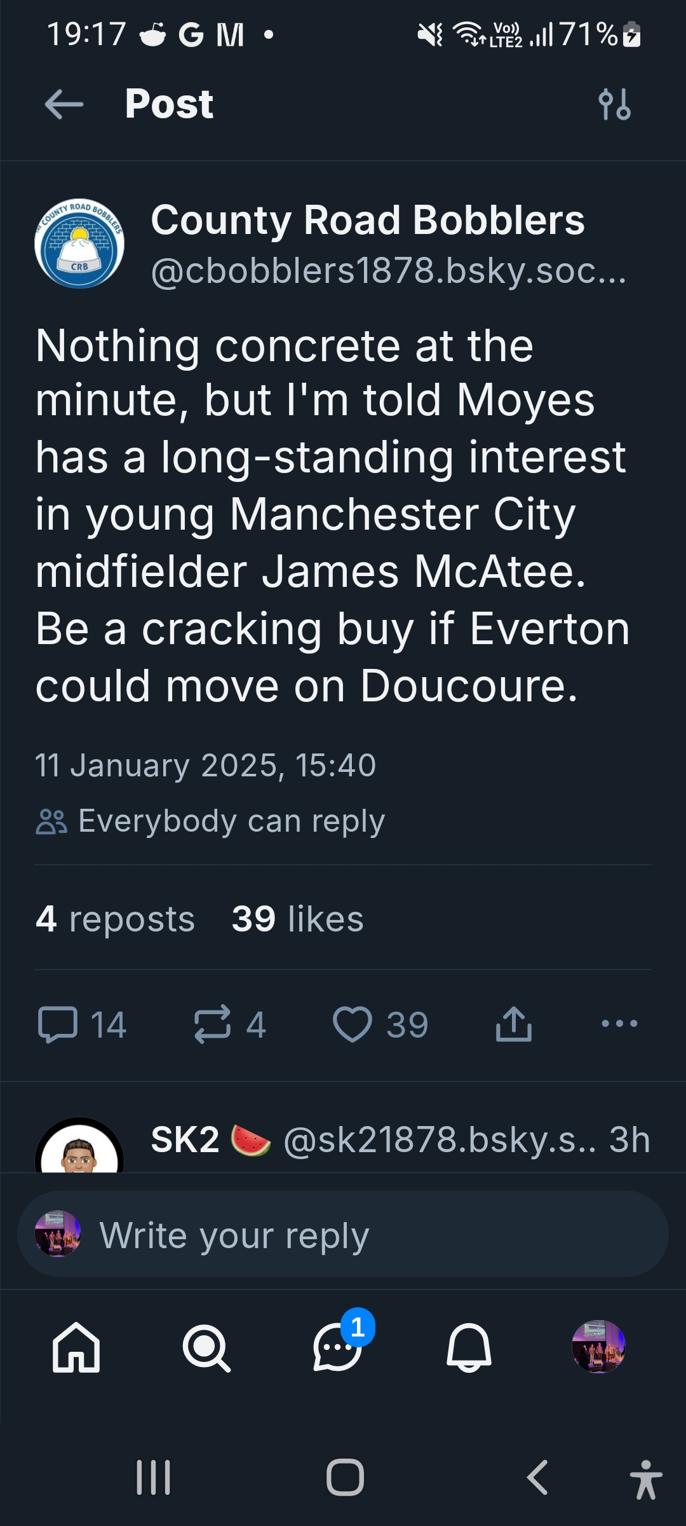Viewport: 686px width, 1526px height.
Task: Repost this post with repost icon
Action: pyautogui.click(x=213, y=1024)
